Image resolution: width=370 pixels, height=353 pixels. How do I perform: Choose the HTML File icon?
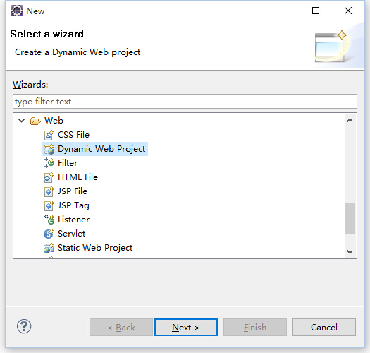coord(49,177)
